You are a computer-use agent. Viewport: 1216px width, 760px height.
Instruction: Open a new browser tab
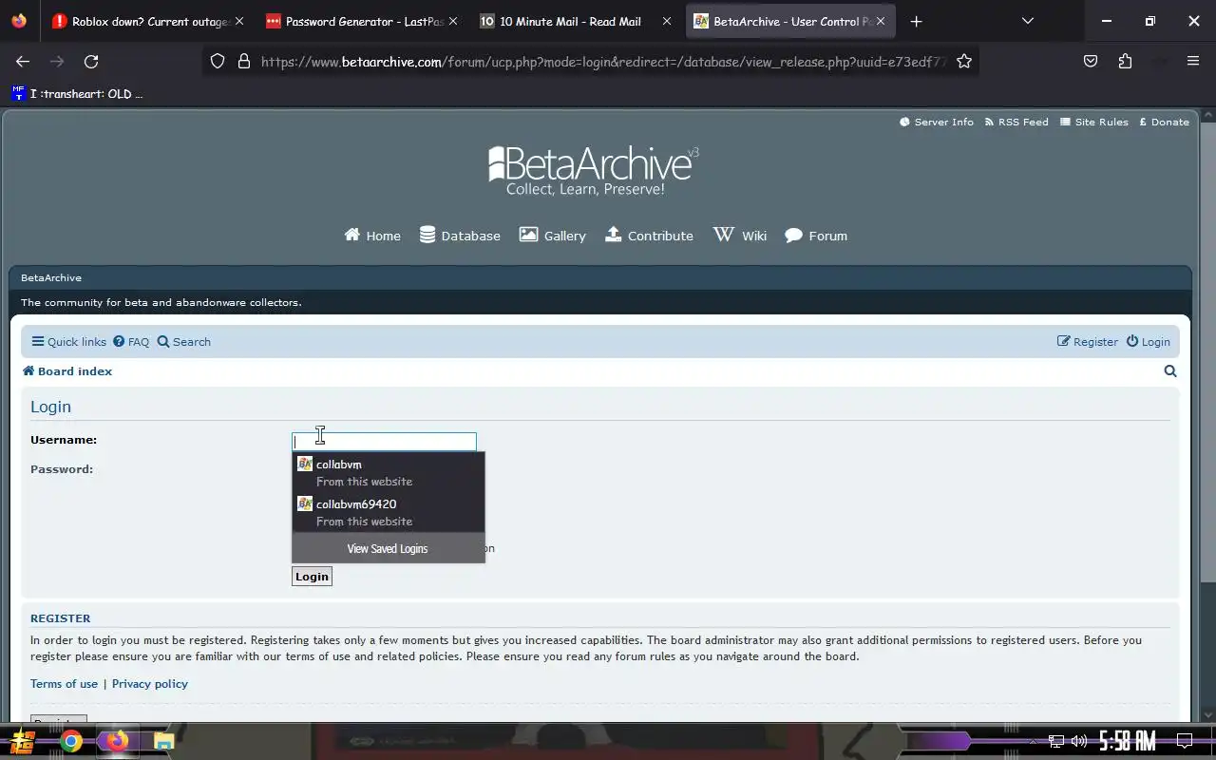916,21
